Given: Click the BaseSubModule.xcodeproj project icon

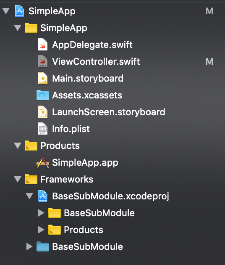Looking at the screenshot, I should pyautogui.click(x=43, y=196).
